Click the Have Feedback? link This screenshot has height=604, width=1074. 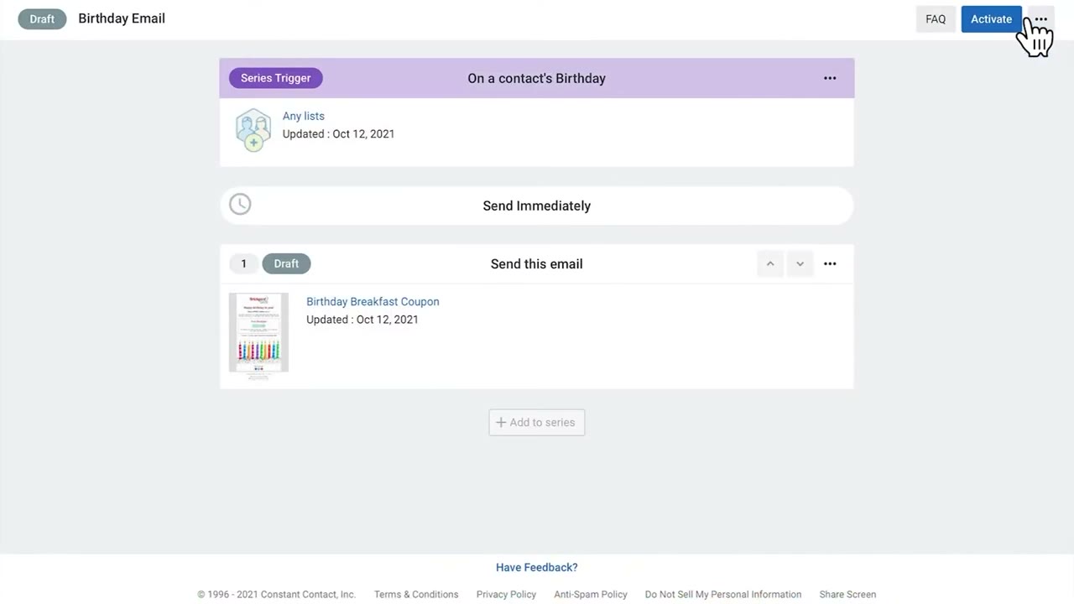click(537, 567)
